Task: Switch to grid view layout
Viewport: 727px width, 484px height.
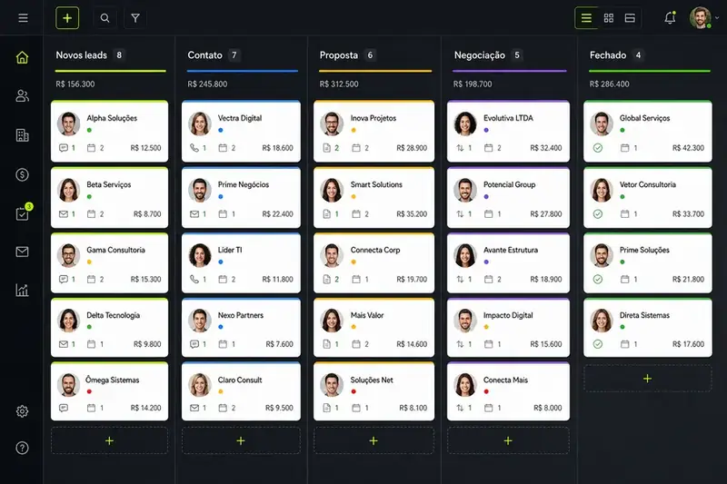Action: (x=609, y=18)
